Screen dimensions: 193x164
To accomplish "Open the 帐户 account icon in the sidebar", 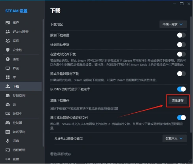I will pyautogui.click(x=8, y=23).
